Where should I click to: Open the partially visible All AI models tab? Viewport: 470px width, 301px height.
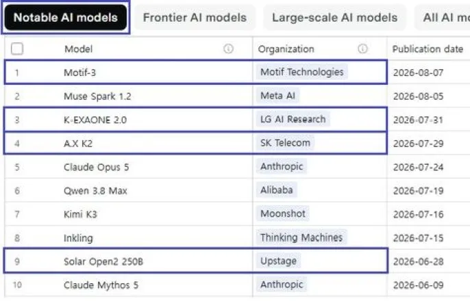443,17
